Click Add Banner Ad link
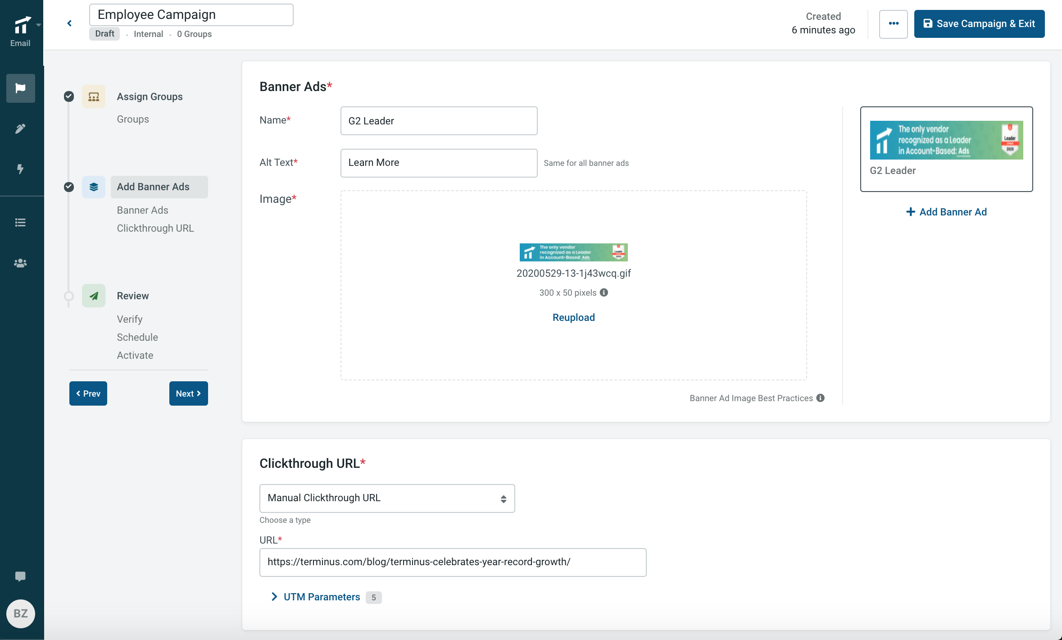 pyautogui.click(x=946, y=212)
